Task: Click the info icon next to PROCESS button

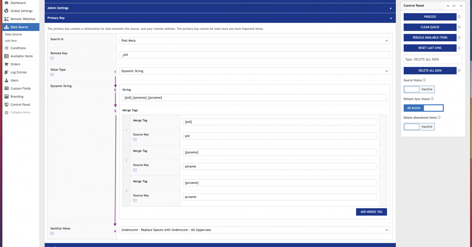Action: [459, 17]
